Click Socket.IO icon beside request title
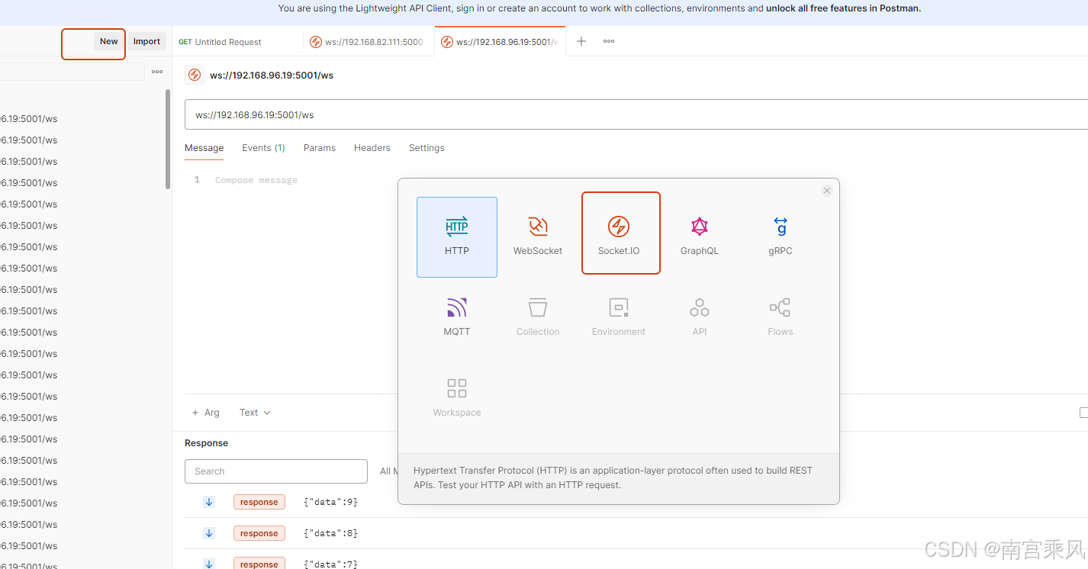Screen dimensions: 1088x569 click(195, 75)
